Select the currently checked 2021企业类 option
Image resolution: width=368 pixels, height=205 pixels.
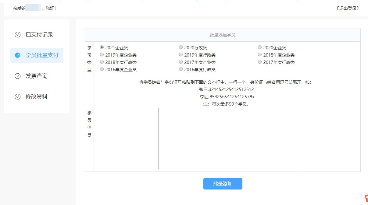coord(102,47)
